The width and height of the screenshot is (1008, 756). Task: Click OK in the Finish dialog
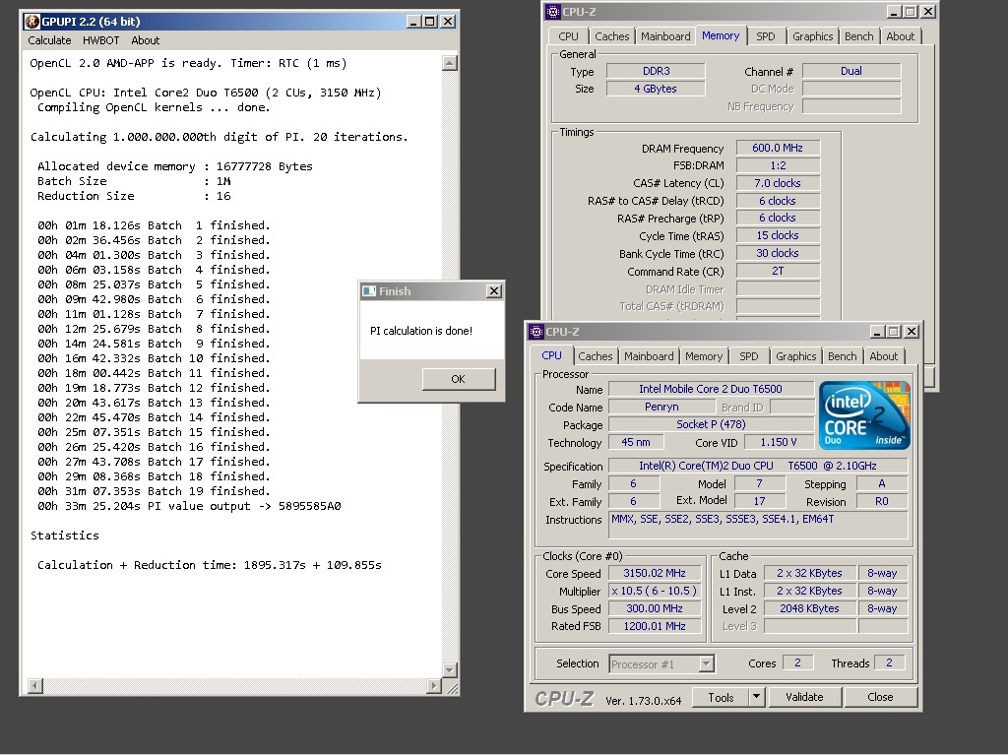[459, 379]
